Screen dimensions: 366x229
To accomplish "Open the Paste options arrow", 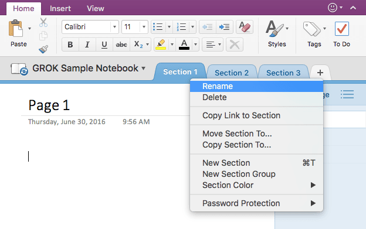I will [x=30, y=29].
